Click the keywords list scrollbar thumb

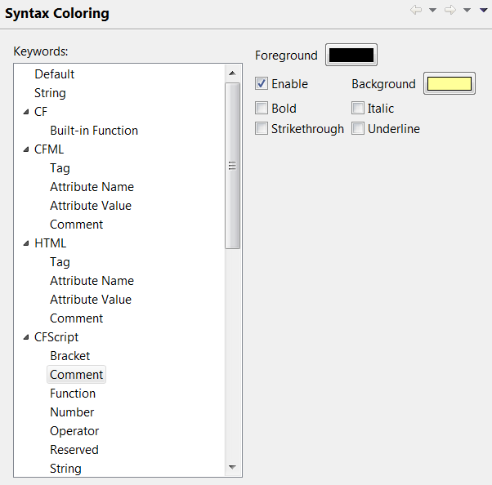232,166
